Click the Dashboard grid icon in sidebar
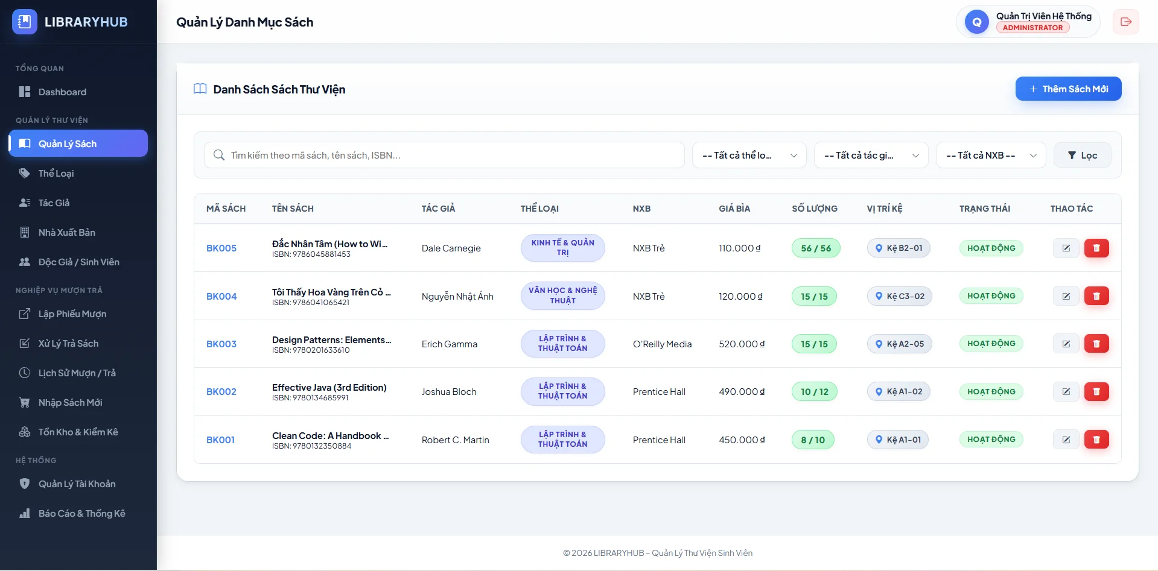1158x571 pixels. tap(25, 92)
